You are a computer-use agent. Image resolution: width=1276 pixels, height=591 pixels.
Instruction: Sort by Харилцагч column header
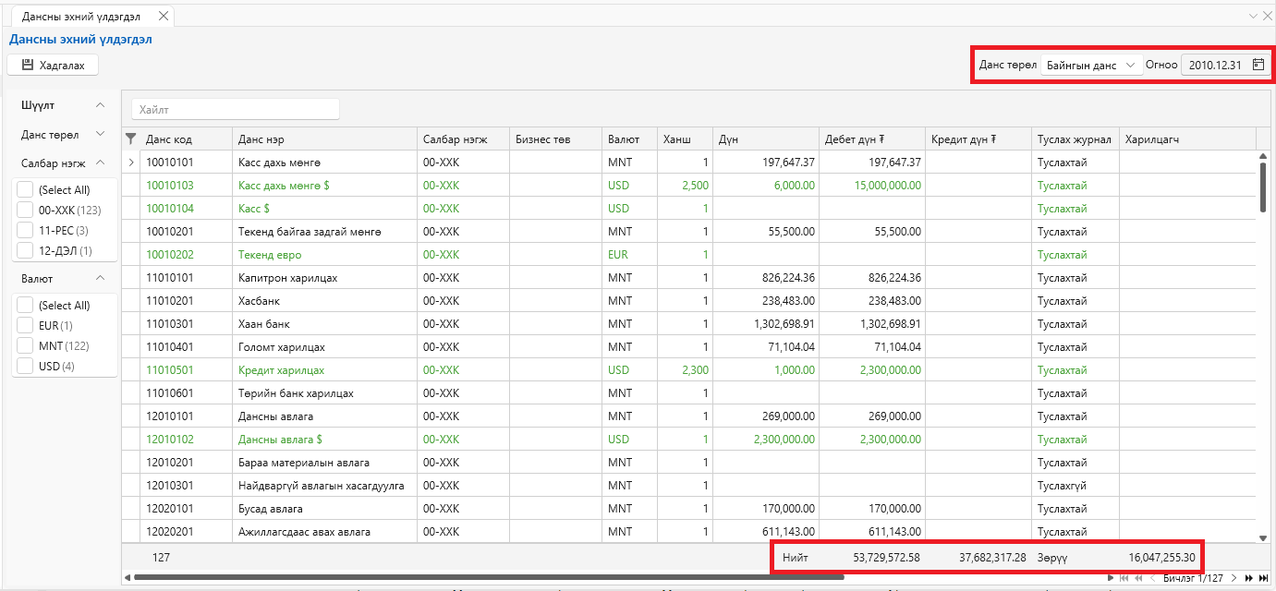1187,139
